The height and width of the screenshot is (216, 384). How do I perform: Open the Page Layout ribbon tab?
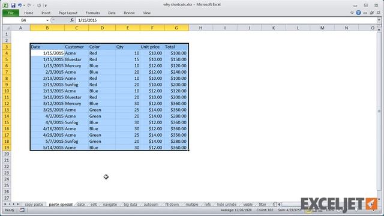68,13
